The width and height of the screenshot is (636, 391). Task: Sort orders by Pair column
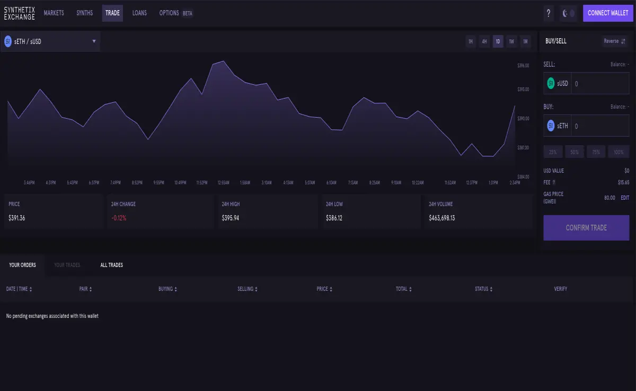coord(85,289)
